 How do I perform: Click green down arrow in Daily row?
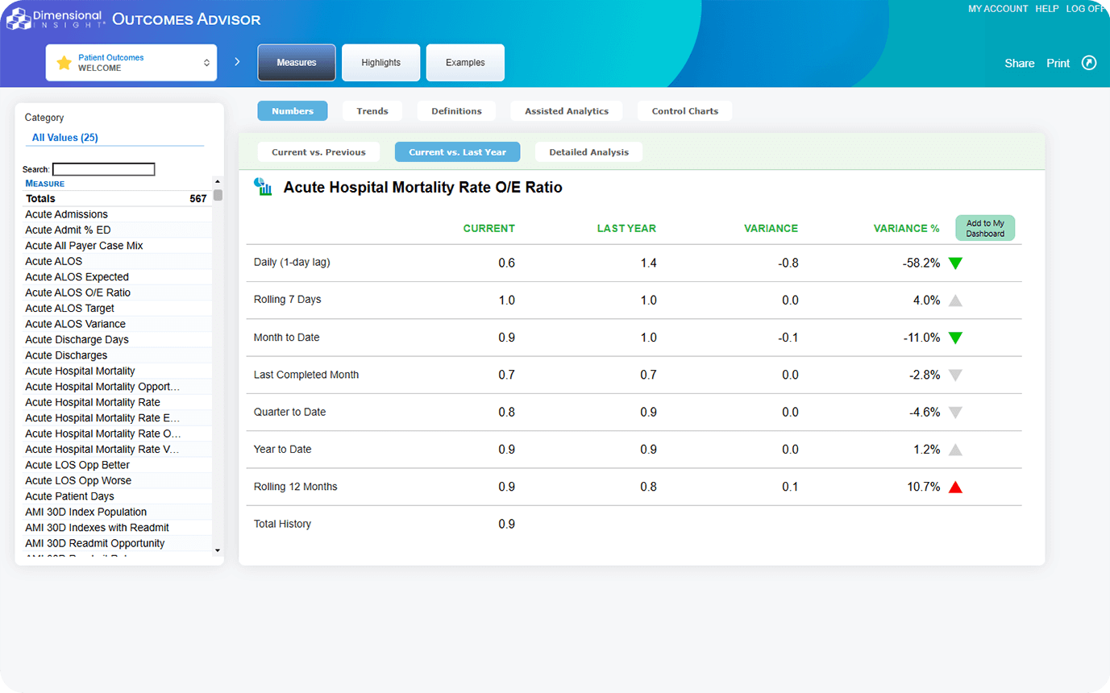tap(955, 264)
